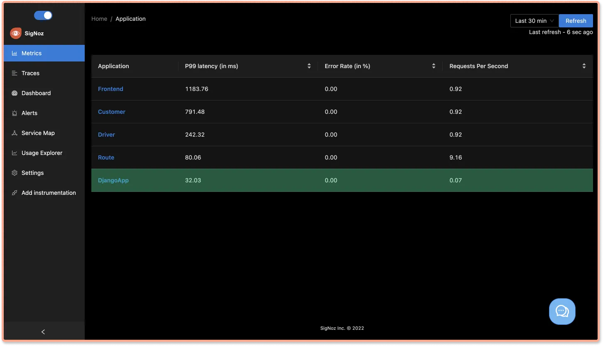Open the Dashboard panel
Image resolution: width=603 pixels, height=346 pixels.
click(x=36, y=93)
